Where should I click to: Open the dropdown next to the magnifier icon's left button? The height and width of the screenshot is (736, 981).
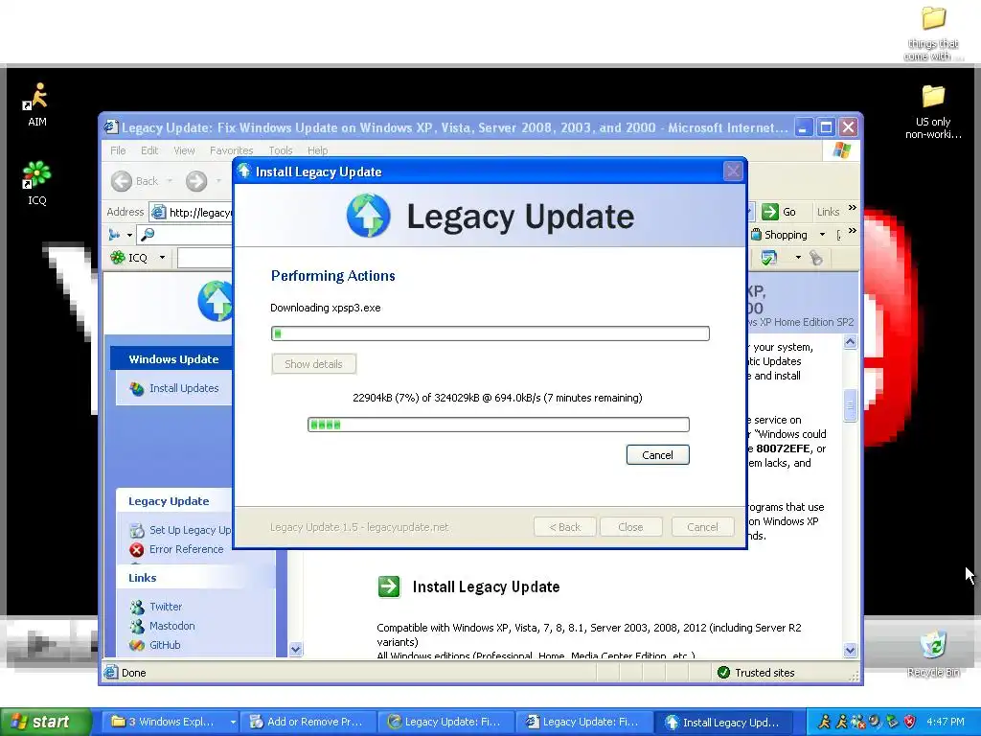pos(129,236)
